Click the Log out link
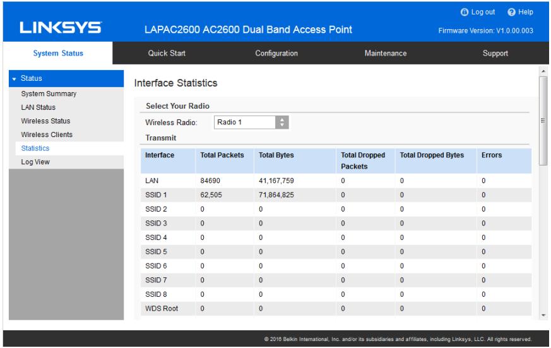 click(x=483, y=12)
